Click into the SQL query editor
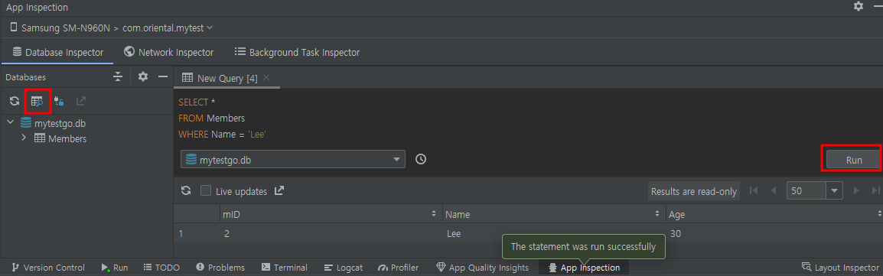The image size is (883, 276). tap(528, 118)
